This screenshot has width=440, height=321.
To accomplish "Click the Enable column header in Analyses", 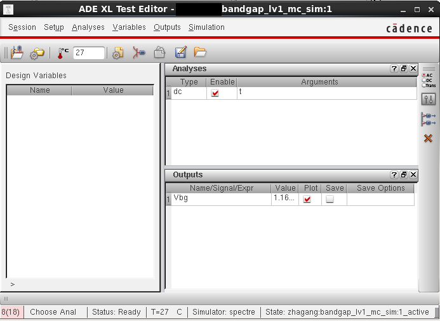I will point(222,82).
